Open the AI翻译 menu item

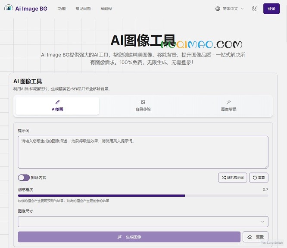[106, 9]
